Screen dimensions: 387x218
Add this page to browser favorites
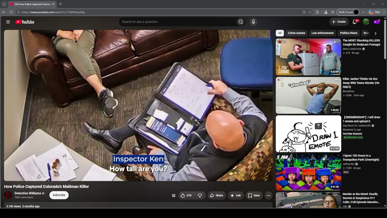(x=310, y=12)
